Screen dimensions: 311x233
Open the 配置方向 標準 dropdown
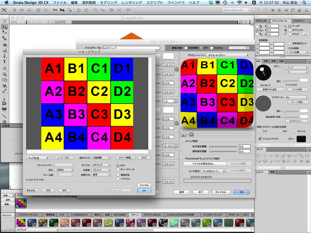pyautogui.click(x=101, y=175)
